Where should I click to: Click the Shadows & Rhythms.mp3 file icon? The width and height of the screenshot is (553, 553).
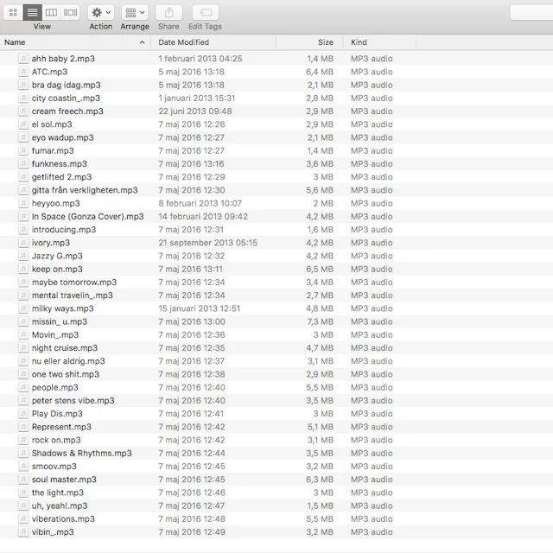[23, 454]
